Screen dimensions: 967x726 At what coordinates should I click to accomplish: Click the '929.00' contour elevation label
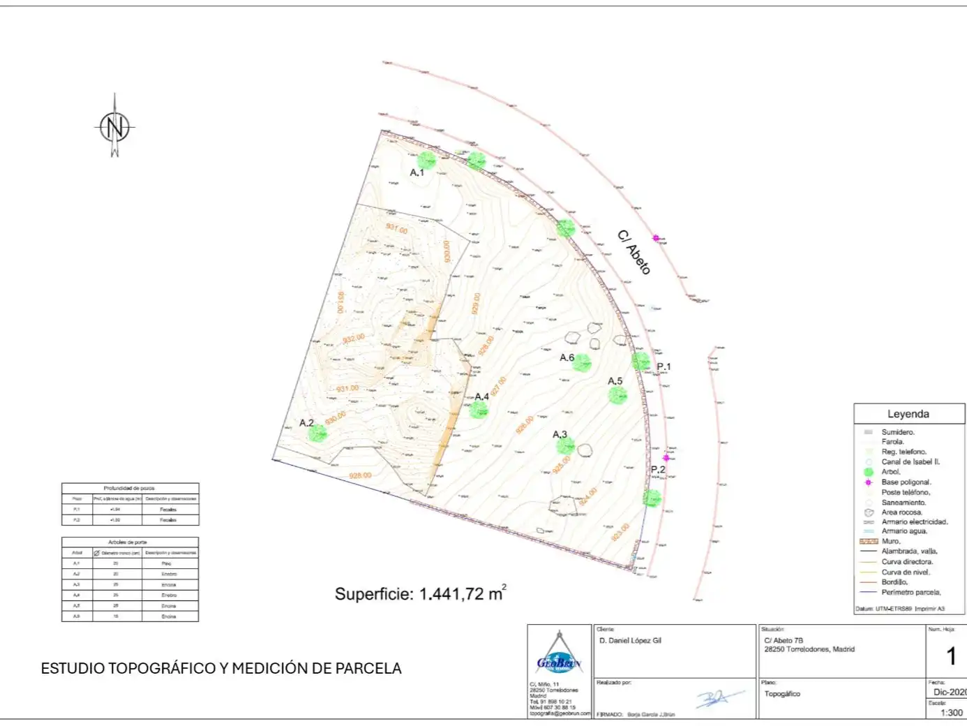(x=476, y=303)
